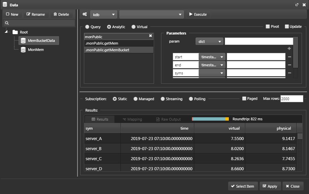Select MemBucketData tree item
This screenshot has height=194, width=309.
click(x=39, y=41)
